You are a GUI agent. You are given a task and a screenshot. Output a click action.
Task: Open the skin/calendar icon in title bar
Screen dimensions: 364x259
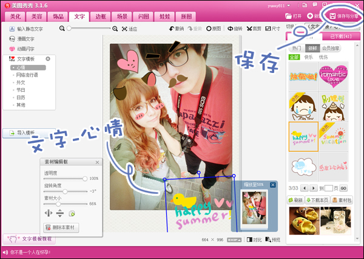(x=305, y=5)
